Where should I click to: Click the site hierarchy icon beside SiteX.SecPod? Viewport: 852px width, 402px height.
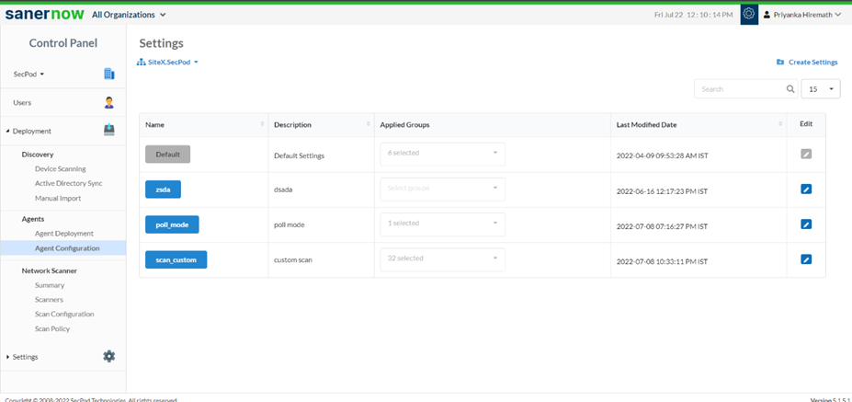(x=141, y=62)
